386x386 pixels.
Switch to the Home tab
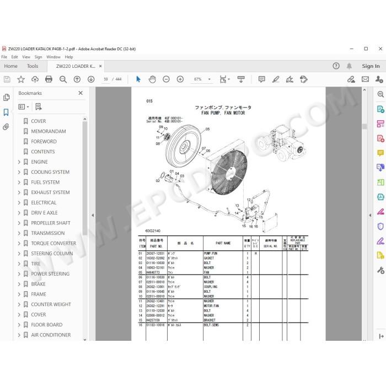[11, 66]
